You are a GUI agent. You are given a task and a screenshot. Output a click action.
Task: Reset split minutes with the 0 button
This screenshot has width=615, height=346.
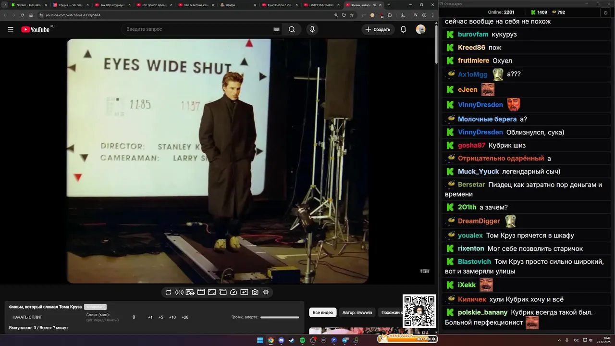pyautogui.click(x=134, y=317)
